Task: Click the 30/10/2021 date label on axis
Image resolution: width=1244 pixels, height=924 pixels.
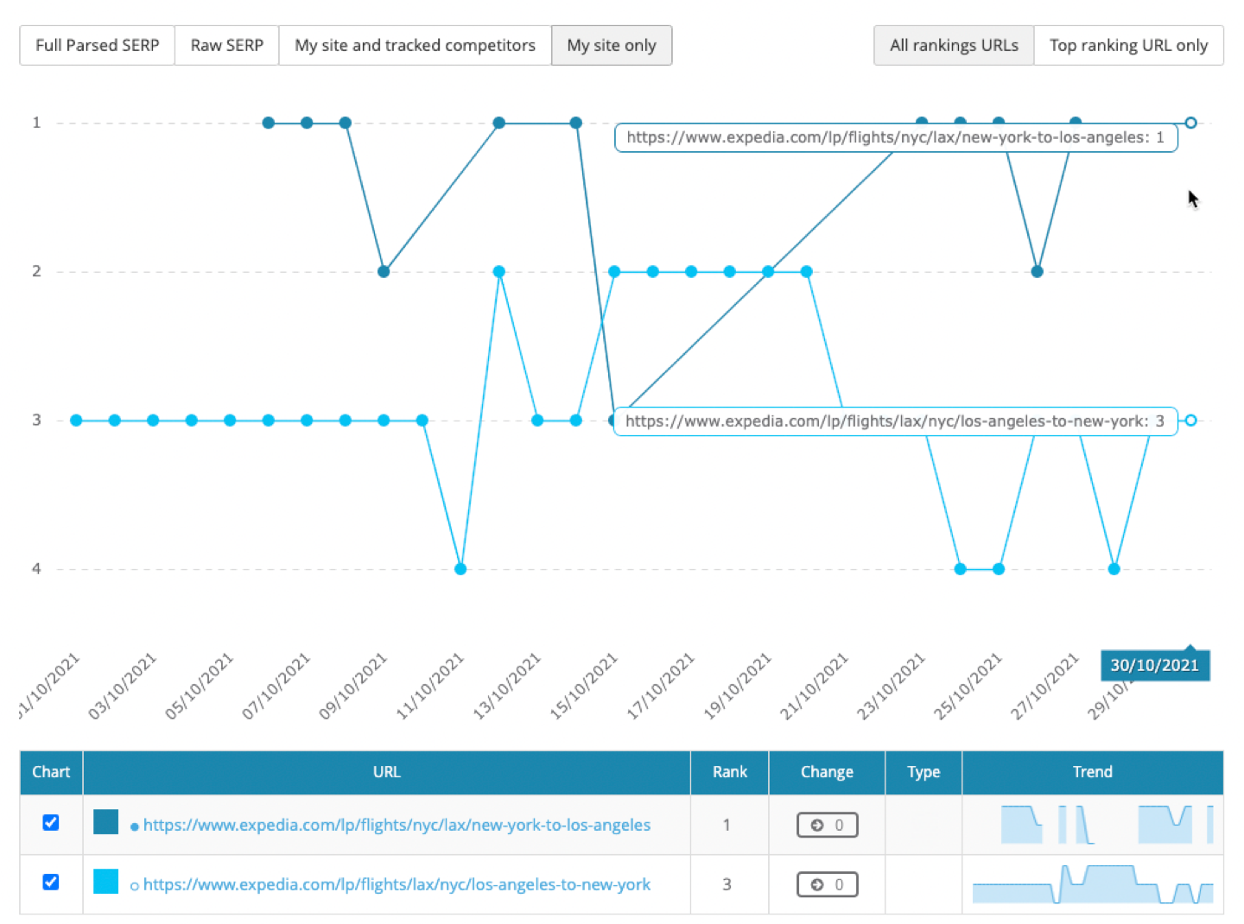Action: [x=1154, y=666]
